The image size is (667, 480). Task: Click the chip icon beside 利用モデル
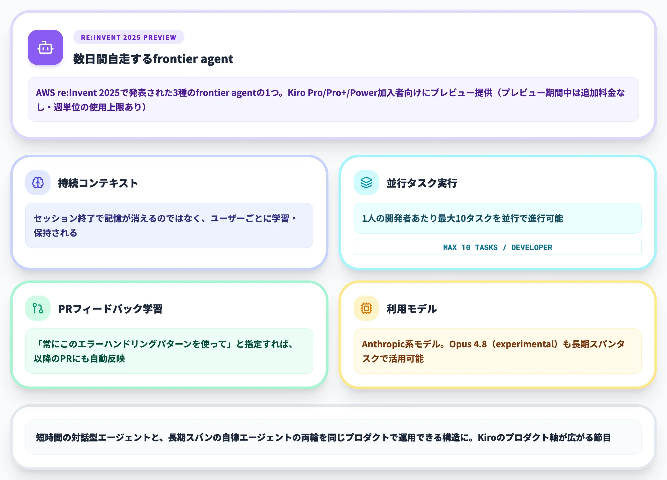coord(366,308)
